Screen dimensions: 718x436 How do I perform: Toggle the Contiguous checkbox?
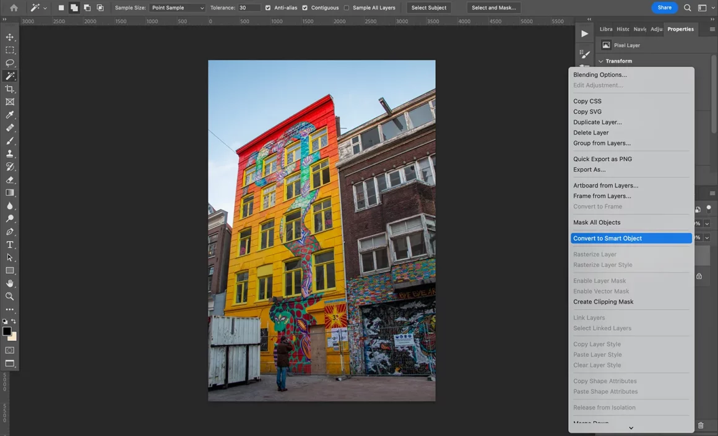click(x=305, y=8)
